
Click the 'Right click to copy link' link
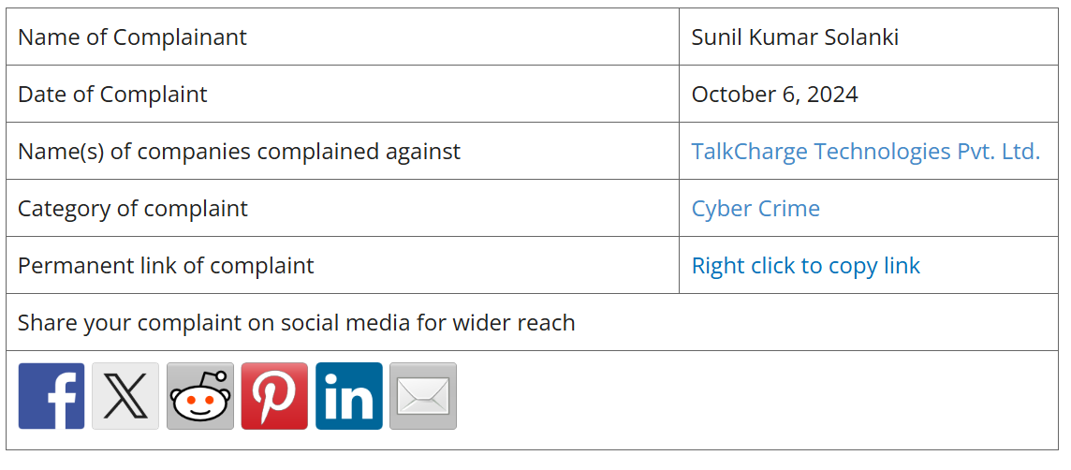click(x=805, y=266)
